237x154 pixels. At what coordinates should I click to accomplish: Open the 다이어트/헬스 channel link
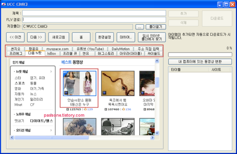coord(42,121)
